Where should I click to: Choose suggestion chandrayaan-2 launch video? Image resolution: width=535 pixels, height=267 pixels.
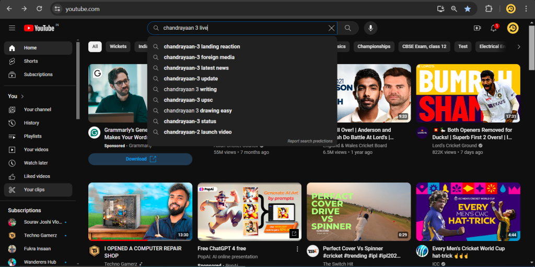pos(242,132)
